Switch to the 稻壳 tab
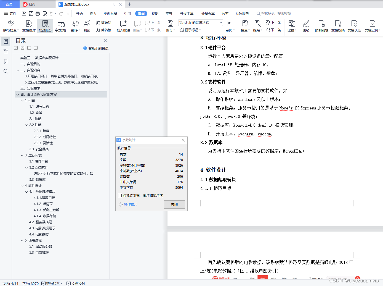 coord(38,4)
